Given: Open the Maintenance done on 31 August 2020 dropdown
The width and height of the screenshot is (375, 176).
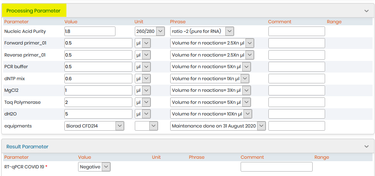Looking at the screenshot, I should [x=218, y=126].
